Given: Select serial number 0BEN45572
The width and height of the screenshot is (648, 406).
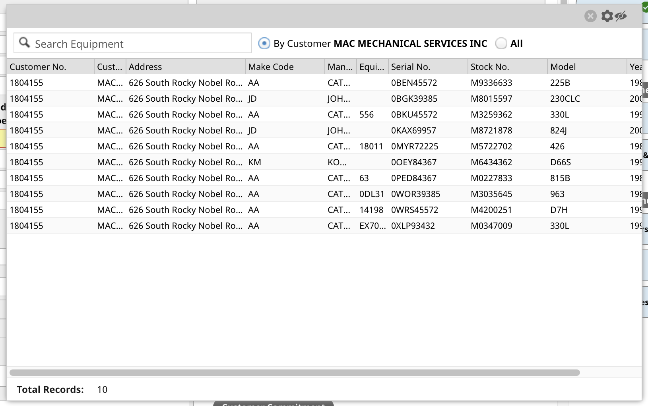Looking at the screenshot, I should (x=414, y=83).
